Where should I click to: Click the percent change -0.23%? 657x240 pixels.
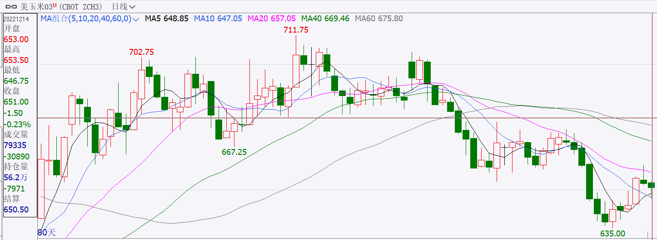click(17, 124)
